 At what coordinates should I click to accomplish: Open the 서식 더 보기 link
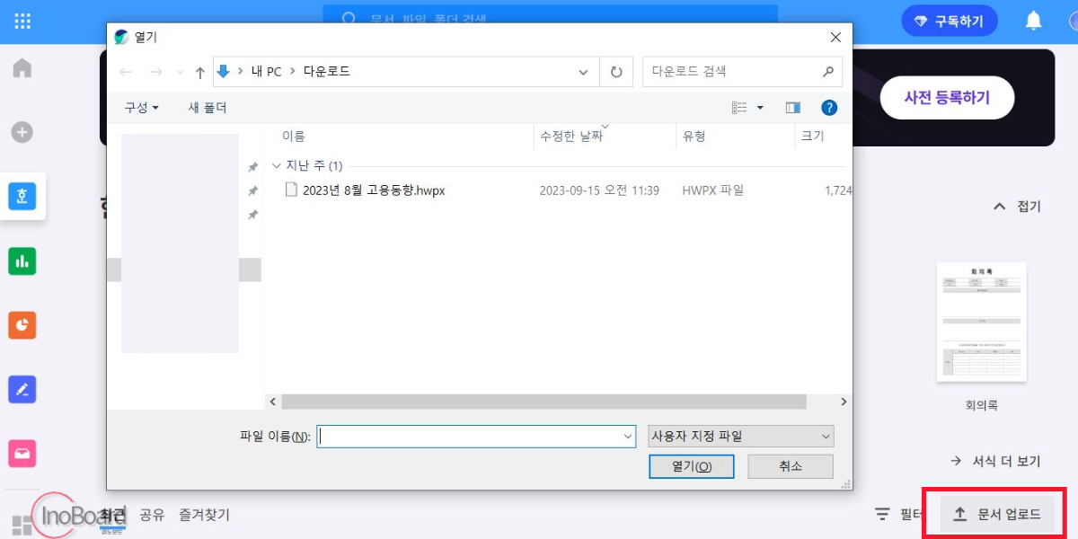pos(995,461)
